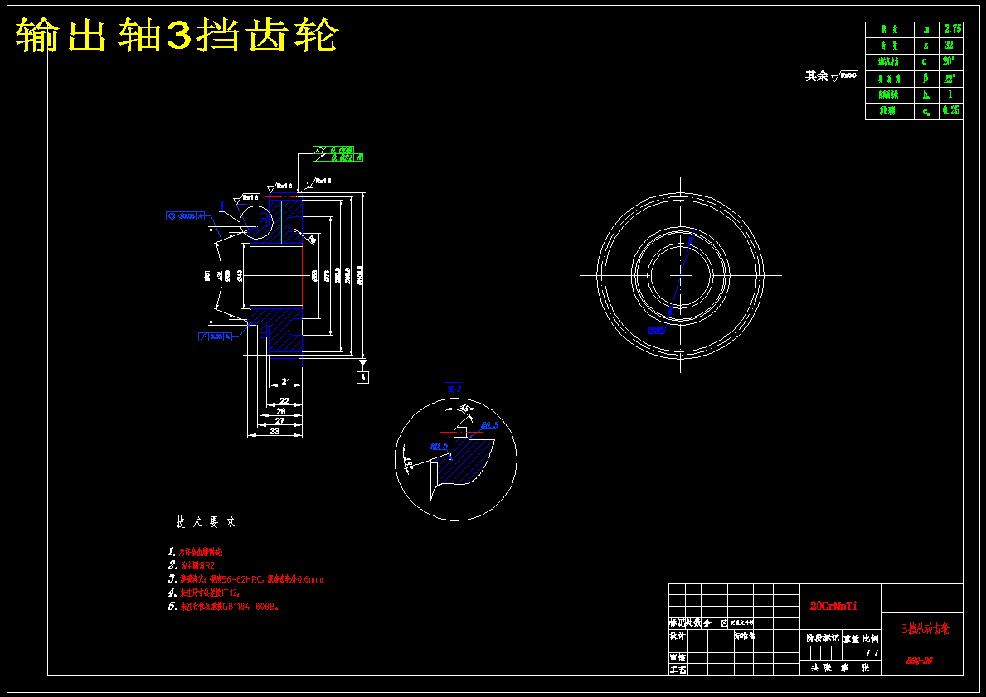Image resolution: width=986 pixels, height=697 pixels.
Task: Click the "26" width dimension
Action: click(281, 411)
